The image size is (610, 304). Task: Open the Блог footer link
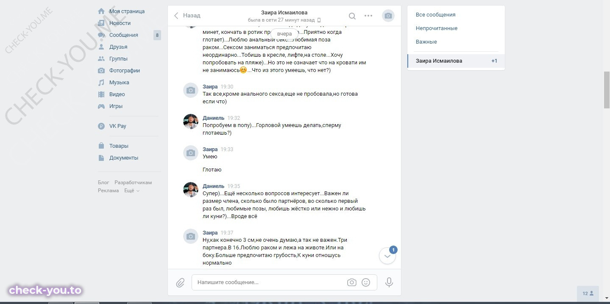click(103, 182)
